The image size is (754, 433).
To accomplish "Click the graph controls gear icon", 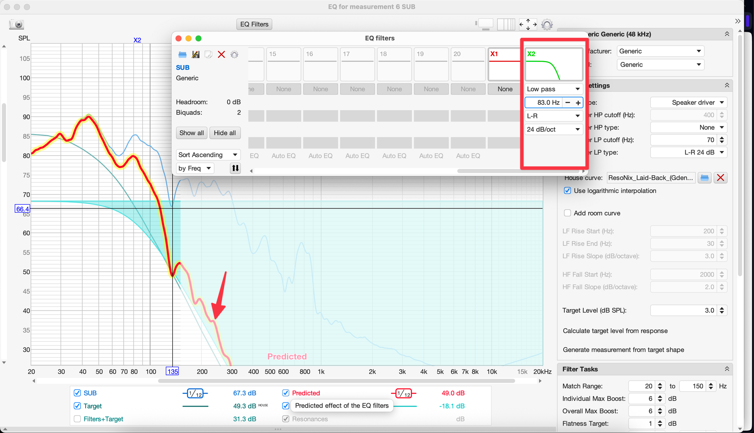I will [547, 24].
